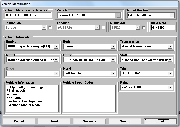Open the Transmission dropdown list
This screenshot has height=127, width=180.
170,46
